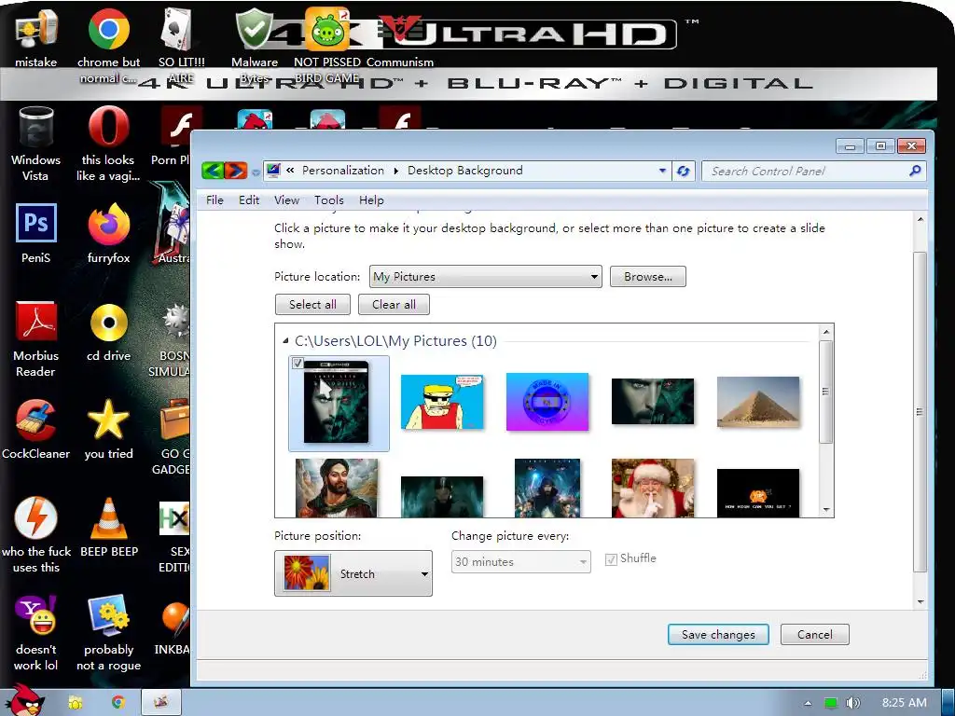Open the 'doesn't work lol' Yahoo icon
The height and width of the screenshot is (716, 955).
pos(35,633)
